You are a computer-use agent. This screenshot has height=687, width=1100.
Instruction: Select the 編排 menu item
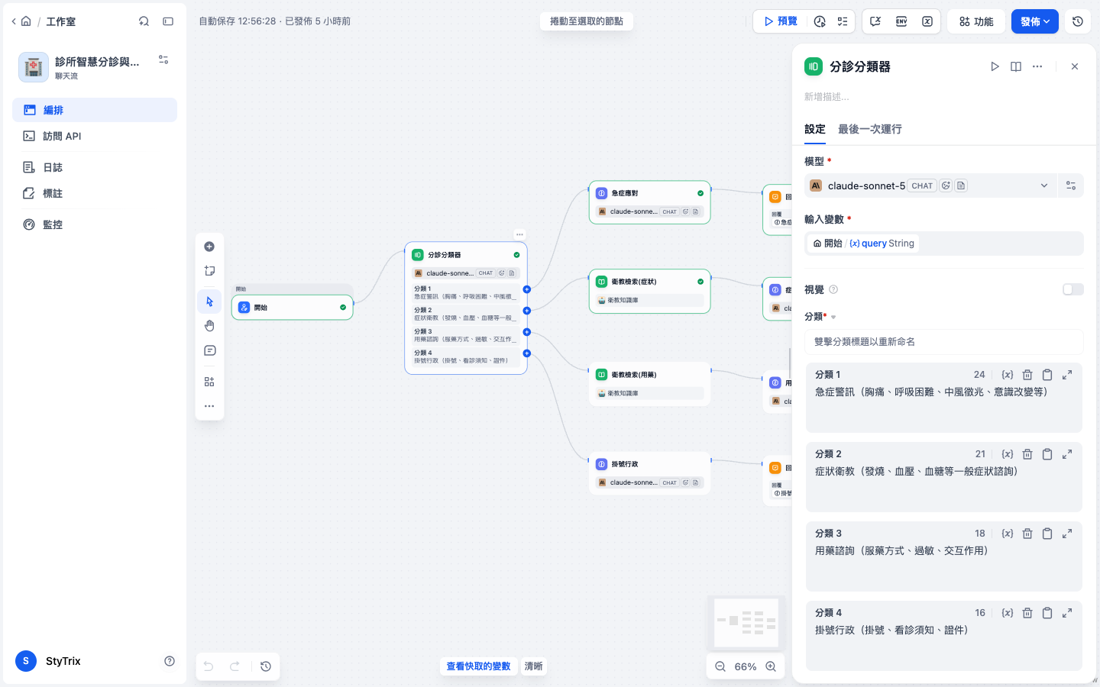click(95, 110)
